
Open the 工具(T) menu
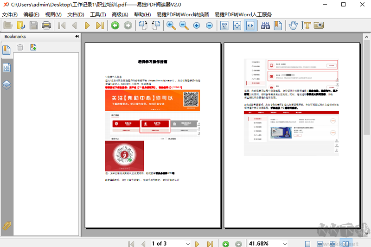(x=98, y=14)
